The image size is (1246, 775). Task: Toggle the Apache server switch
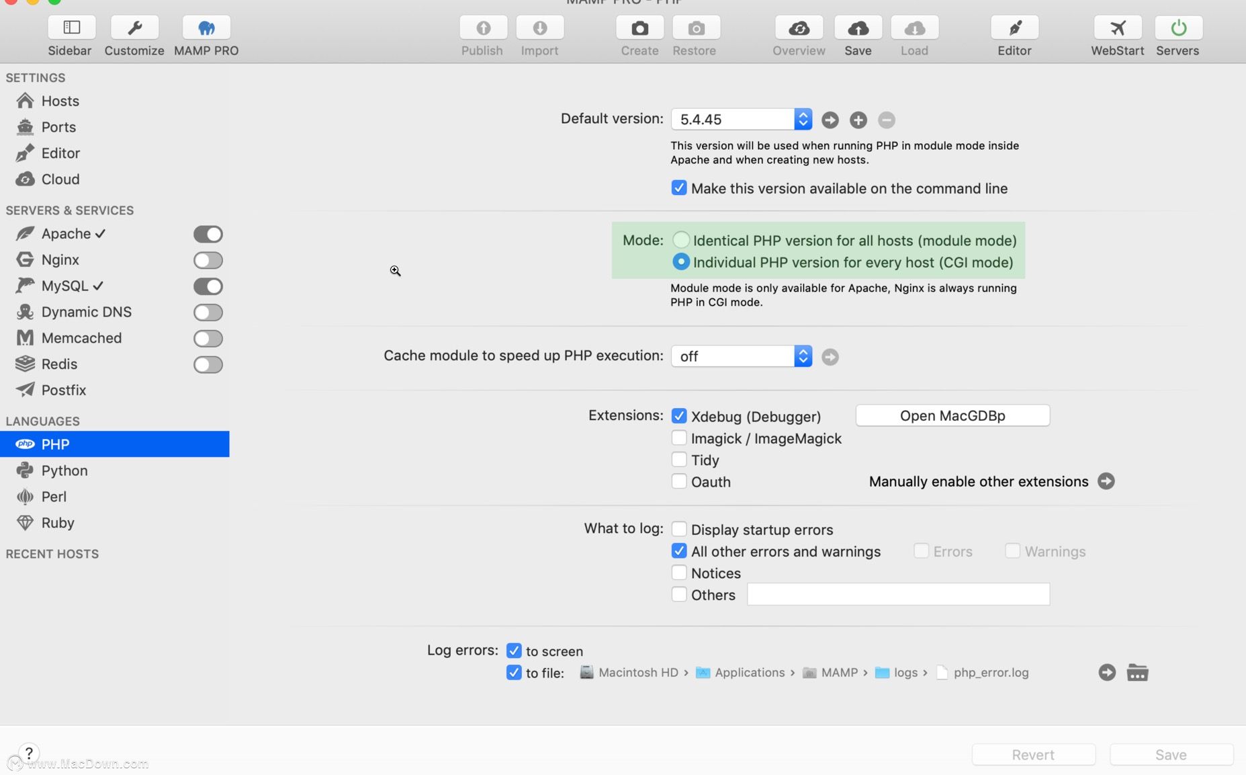[208, 234]
